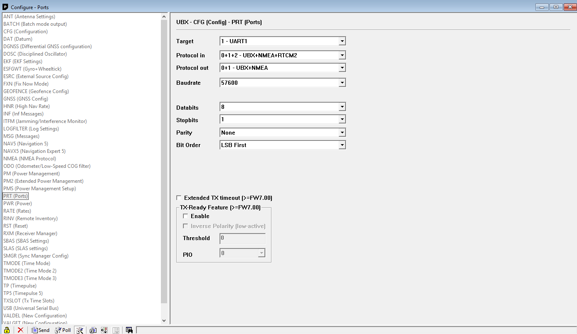Enable Extended TX timeout checkbox
The width and height of the screenshot is (577, 334).
[x=179, y=198]
